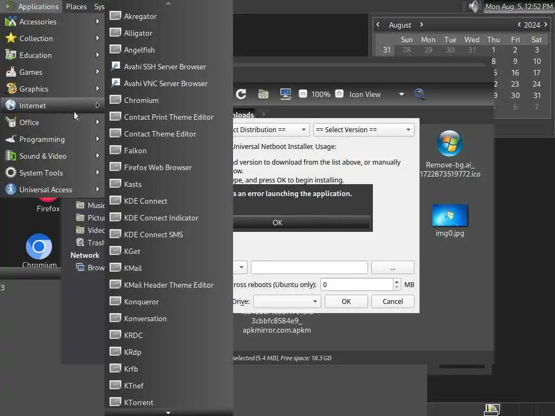
Task: Launch Konversation IRC client
Action: (169, 318)
